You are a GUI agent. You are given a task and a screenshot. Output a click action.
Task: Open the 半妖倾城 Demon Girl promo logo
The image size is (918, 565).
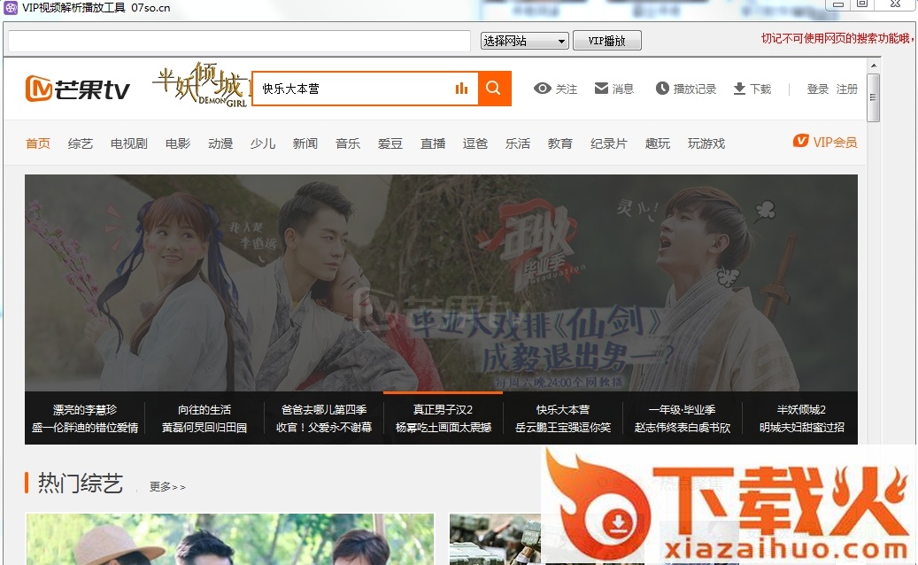[x=201, y=86]
